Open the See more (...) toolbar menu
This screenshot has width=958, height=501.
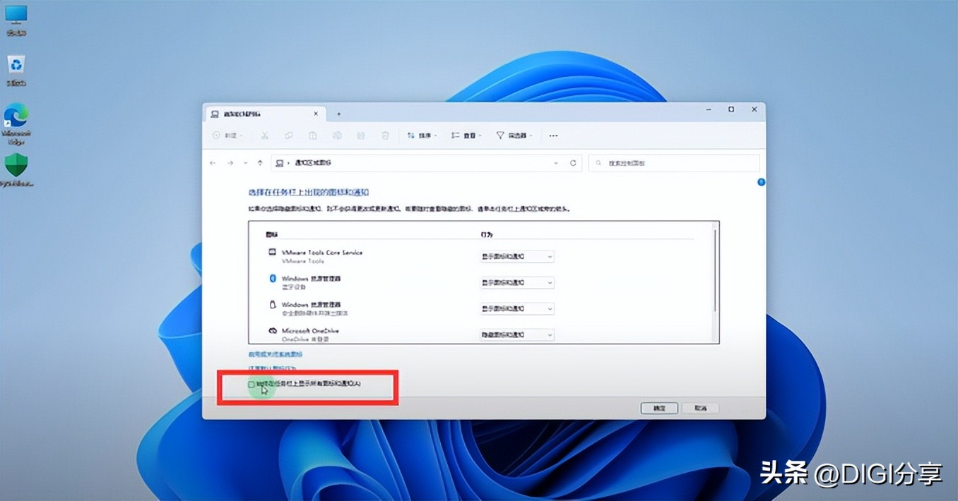[x=553, y=135]
